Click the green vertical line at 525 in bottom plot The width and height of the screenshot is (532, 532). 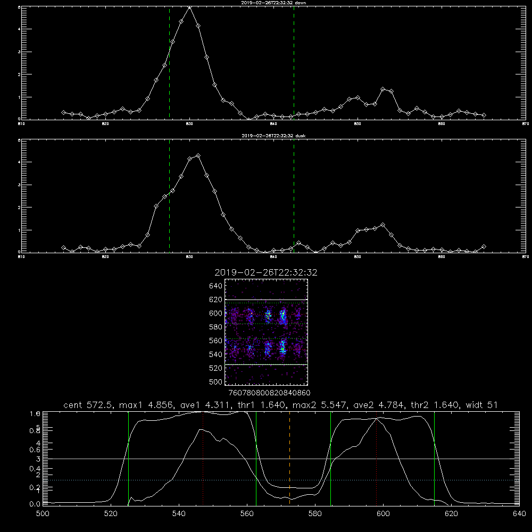[129, 458]
